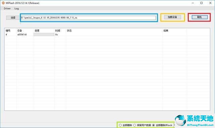Open the Log menu
Viewport: 215px width, 128px height.
tap(16, 8)
